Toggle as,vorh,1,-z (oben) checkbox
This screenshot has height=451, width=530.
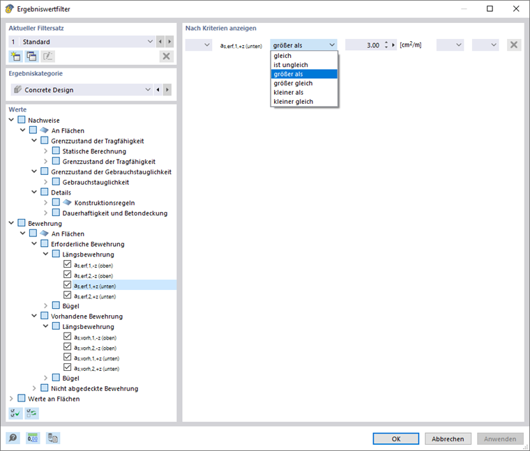click(67, 337)
